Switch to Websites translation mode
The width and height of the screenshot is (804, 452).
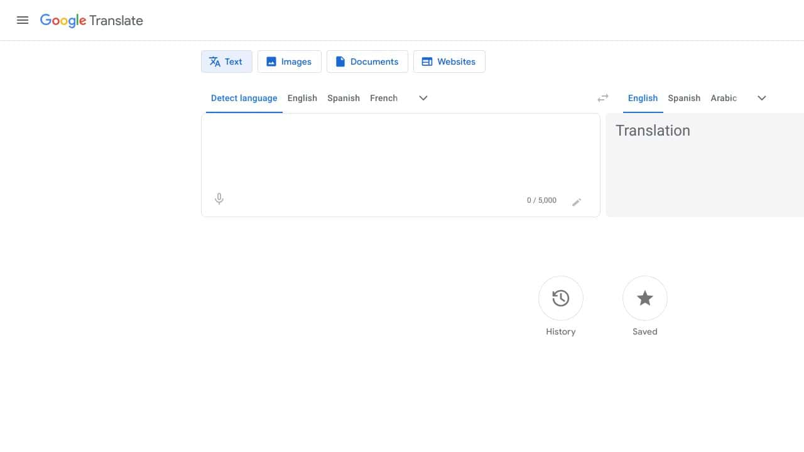click(449, 62)
